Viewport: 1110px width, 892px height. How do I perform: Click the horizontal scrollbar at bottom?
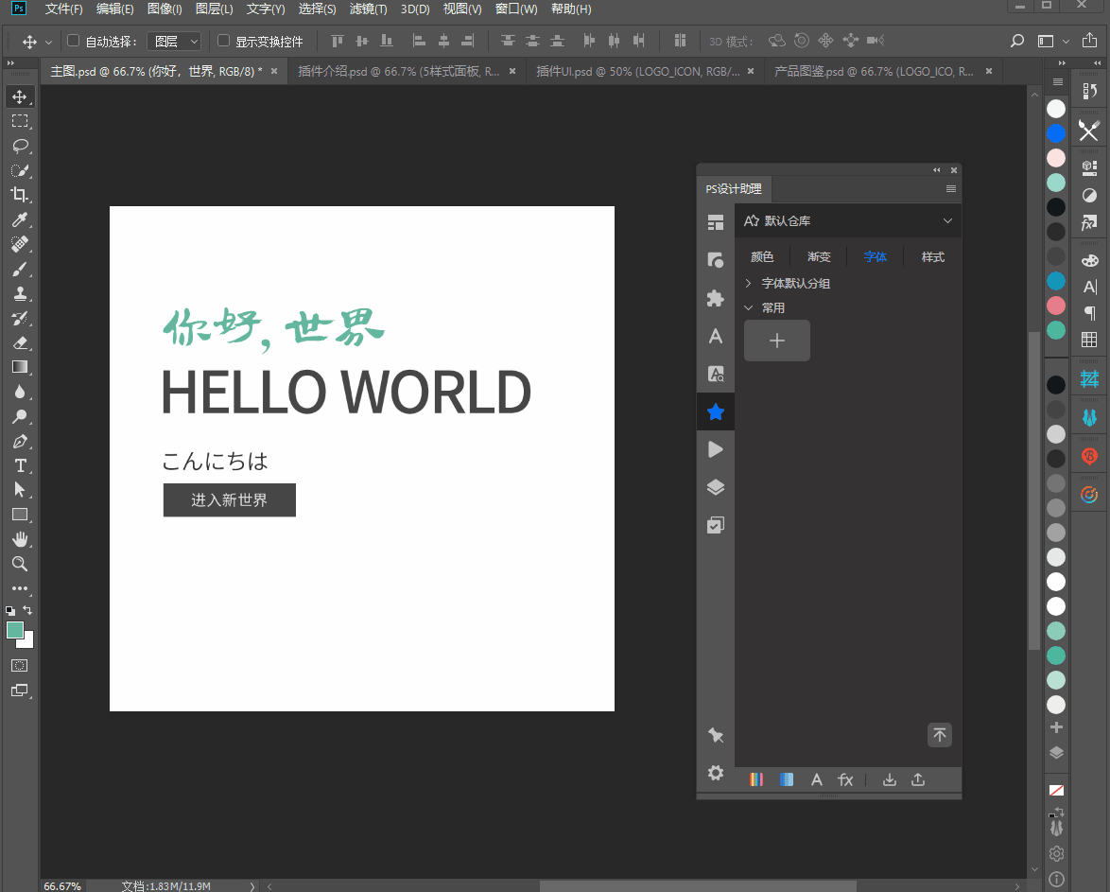[x=697, y=886]
